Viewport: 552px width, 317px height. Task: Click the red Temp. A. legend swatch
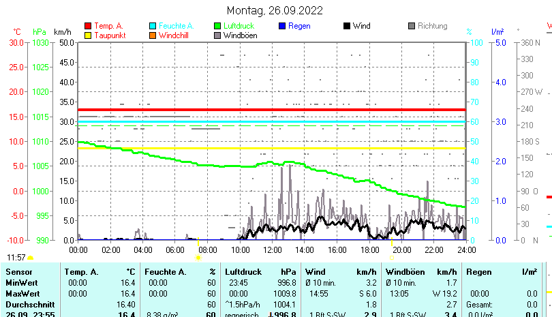coord(87,26)
